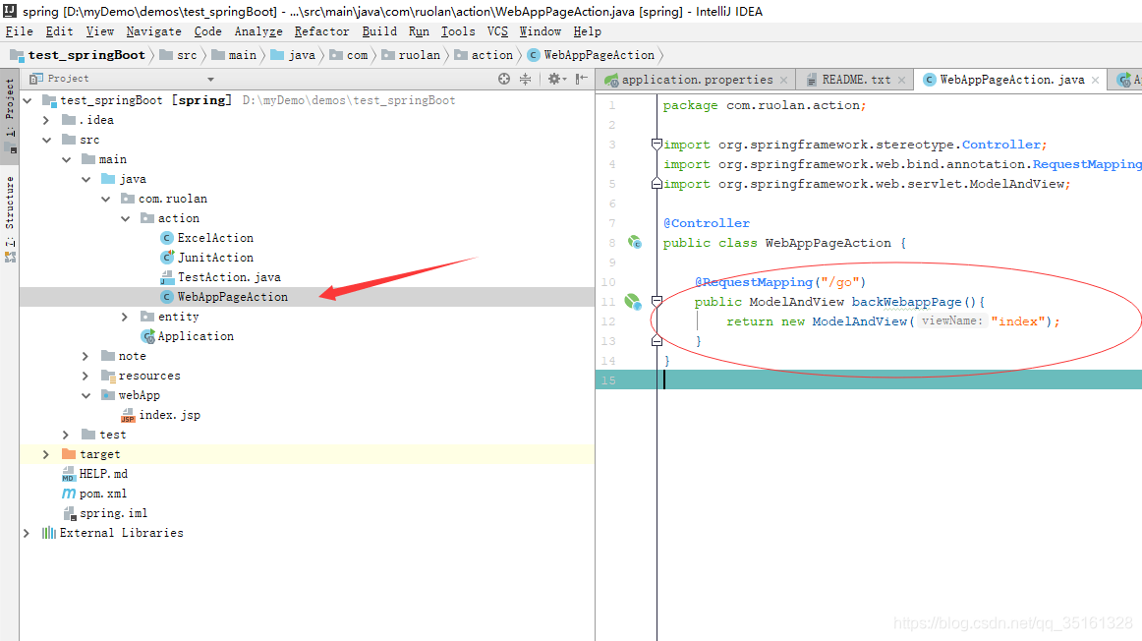
Task: Switch to application.properties tab
Action: point(697,81)
